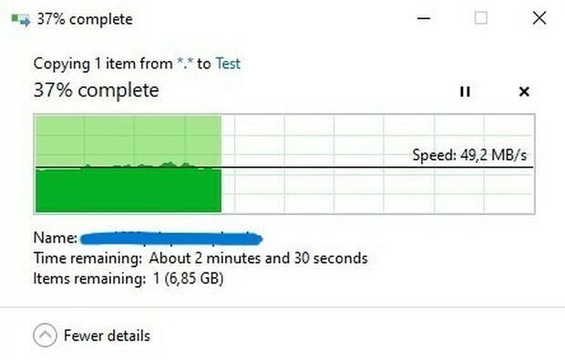Minimize the copy progress window

pos(424,18)
